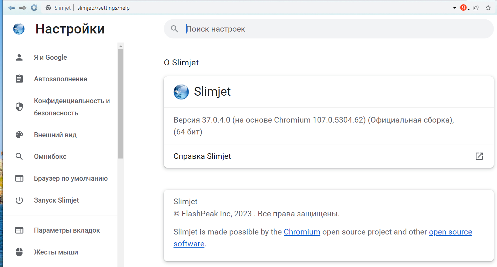The height and width of the screenshot is (267, 497).
Task: Open the Chromium project link
Action: coord(302,232)
